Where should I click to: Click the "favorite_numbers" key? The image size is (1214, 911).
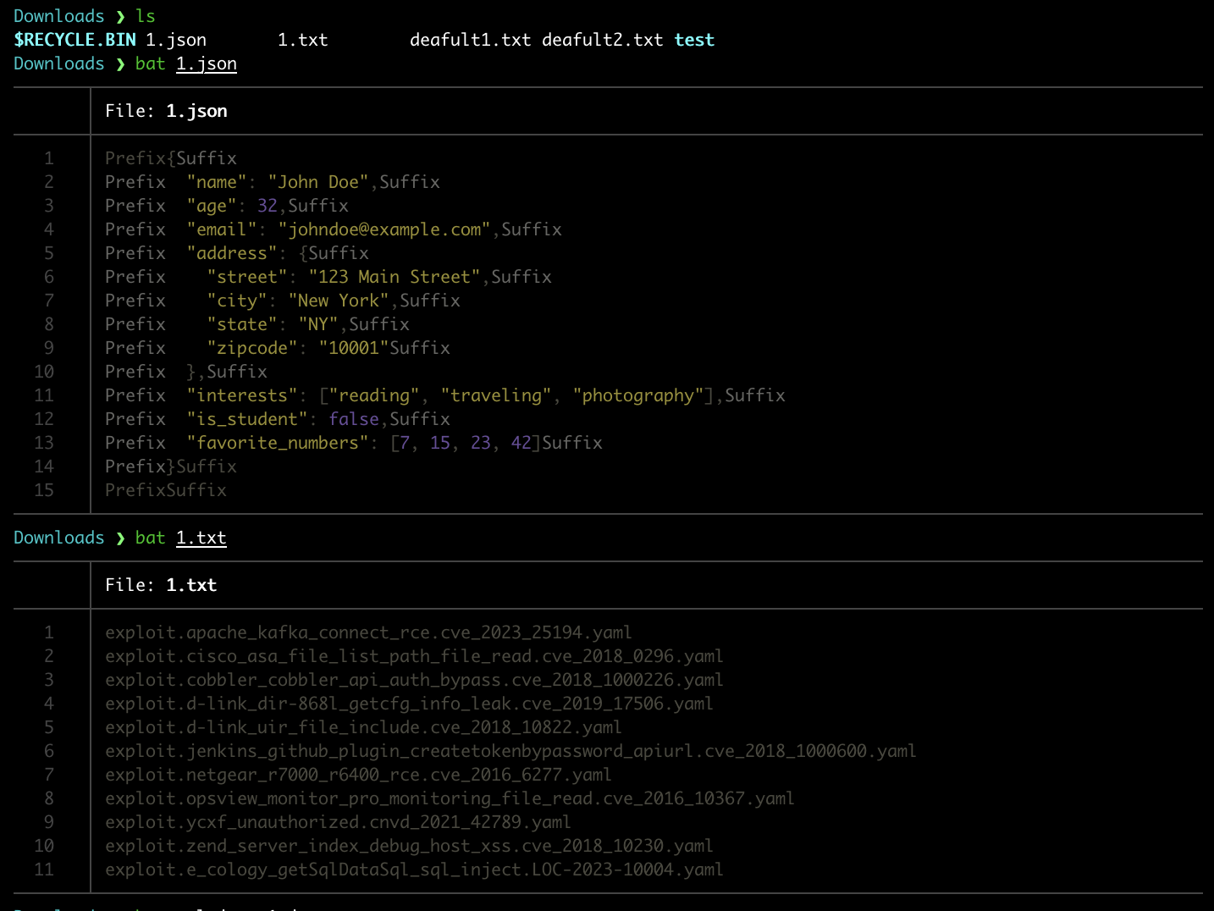tap(278, 443)
